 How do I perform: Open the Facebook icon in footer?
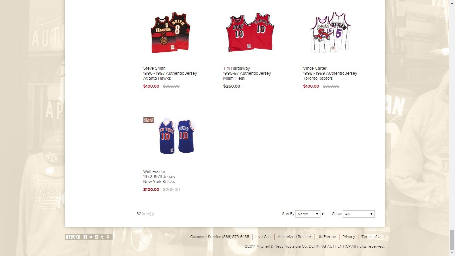point(85,237)
